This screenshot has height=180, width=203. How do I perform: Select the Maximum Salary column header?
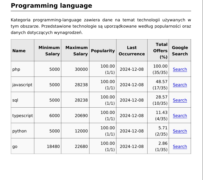76,51
